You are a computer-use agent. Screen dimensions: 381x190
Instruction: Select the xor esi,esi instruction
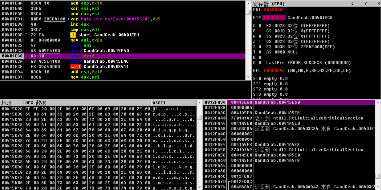(x=123, y=8)
